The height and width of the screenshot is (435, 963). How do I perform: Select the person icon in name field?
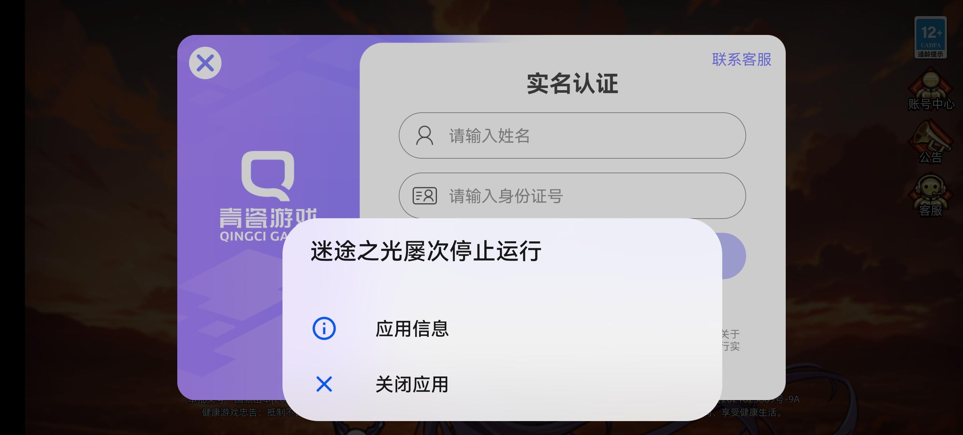tap(424, 135)
